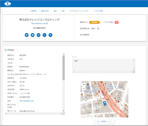Click the company title 株式会社ナレッジコンサルティング in the header card
Image resolution: width=148 pixels, height=126 pixels.
(x=39, y=19)
